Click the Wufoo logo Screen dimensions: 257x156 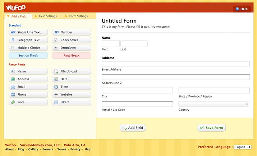pos(16,8)
